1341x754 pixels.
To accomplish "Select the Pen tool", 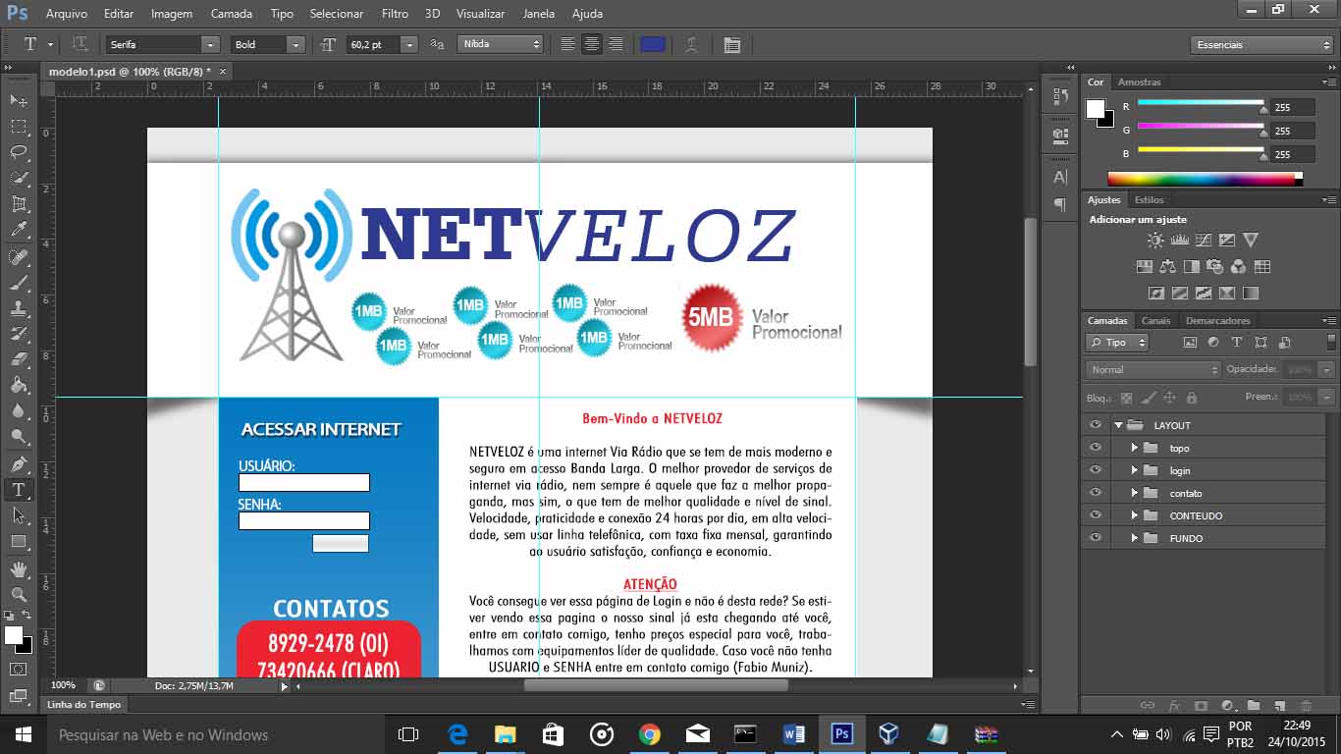I will point(19,463).
